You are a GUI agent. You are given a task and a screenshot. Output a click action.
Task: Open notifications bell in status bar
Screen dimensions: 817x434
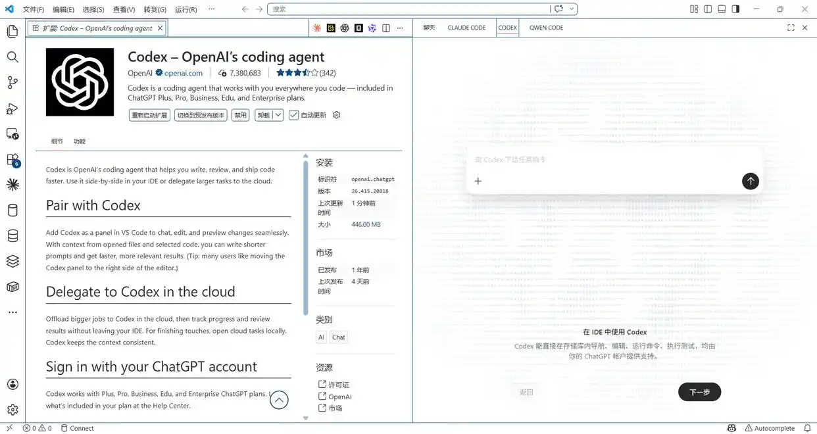[x=808, y=428]
